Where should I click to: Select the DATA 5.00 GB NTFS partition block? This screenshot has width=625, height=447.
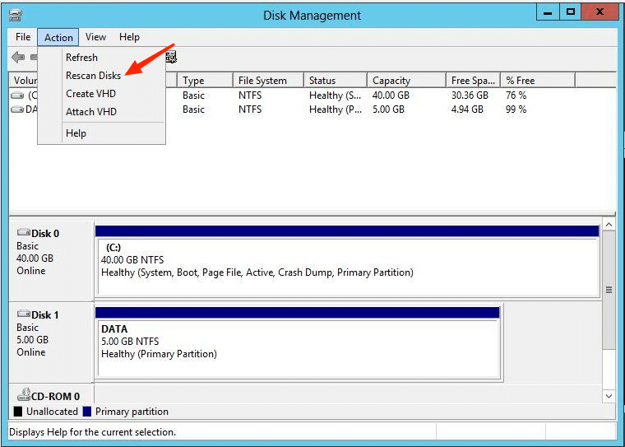pyautogui.click(x=299, y=348)
